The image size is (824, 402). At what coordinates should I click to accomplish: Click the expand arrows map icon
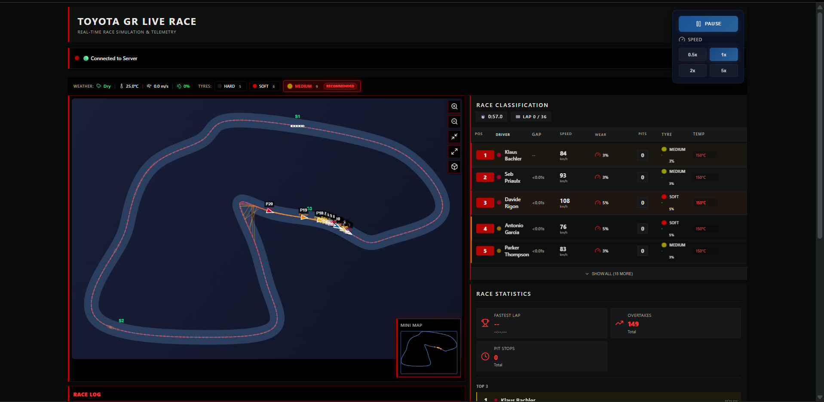pyautogui.click(x=454, y=152)
